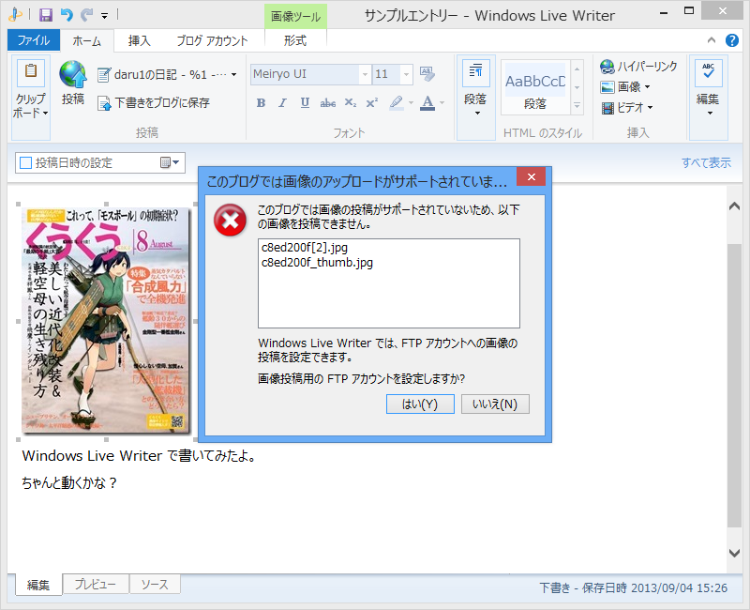Screen dimensions: 750x610
Task: Toggle italic formatting
Action: point(283,102)
